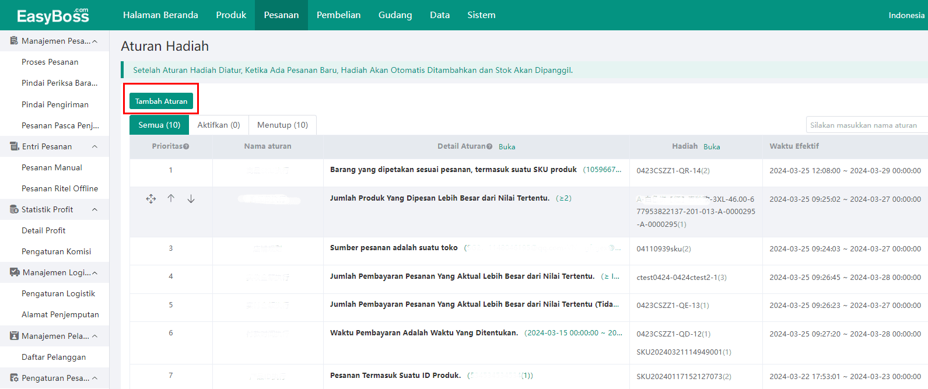The height and width of the screenshot is (389, 928).
Task: Switch to the Aktifkan (0) tab
Action: (x=219, y=125)
